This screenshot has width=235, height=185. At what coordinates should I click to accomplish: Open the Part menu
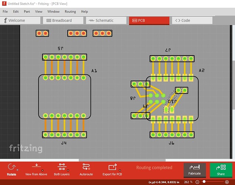pyautogui.click(x=27, y=11)
